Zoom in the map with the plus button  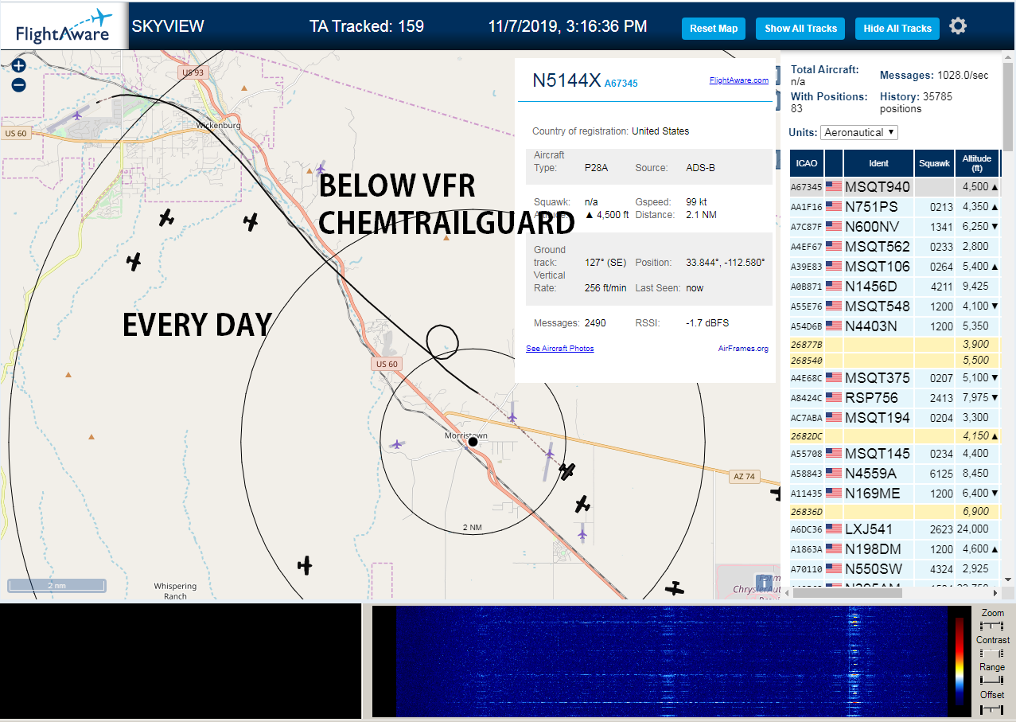click(19, 66)
